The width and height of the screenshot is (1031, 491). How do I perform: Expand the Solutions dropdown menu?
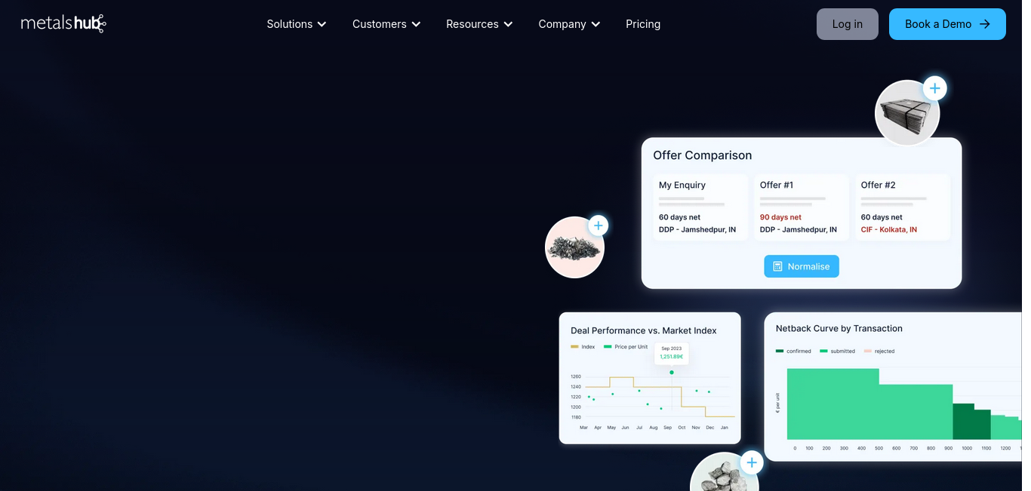click(297, 24)
